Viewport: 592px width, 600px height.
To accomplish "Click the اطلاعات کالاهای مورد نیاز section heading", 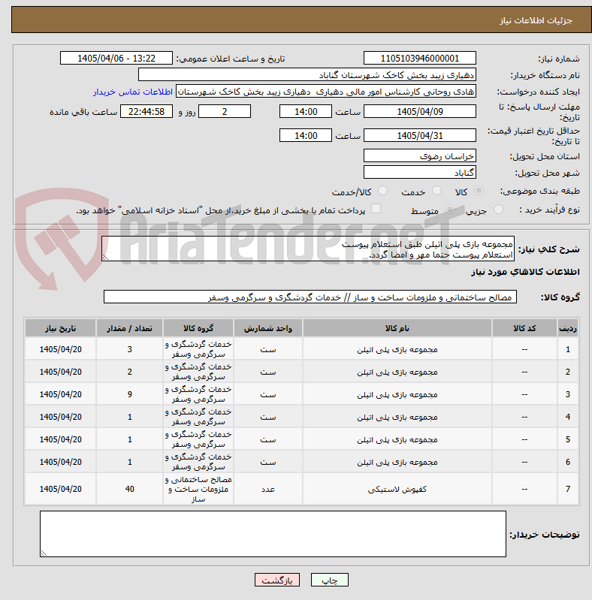I will (x=525, y=272).
